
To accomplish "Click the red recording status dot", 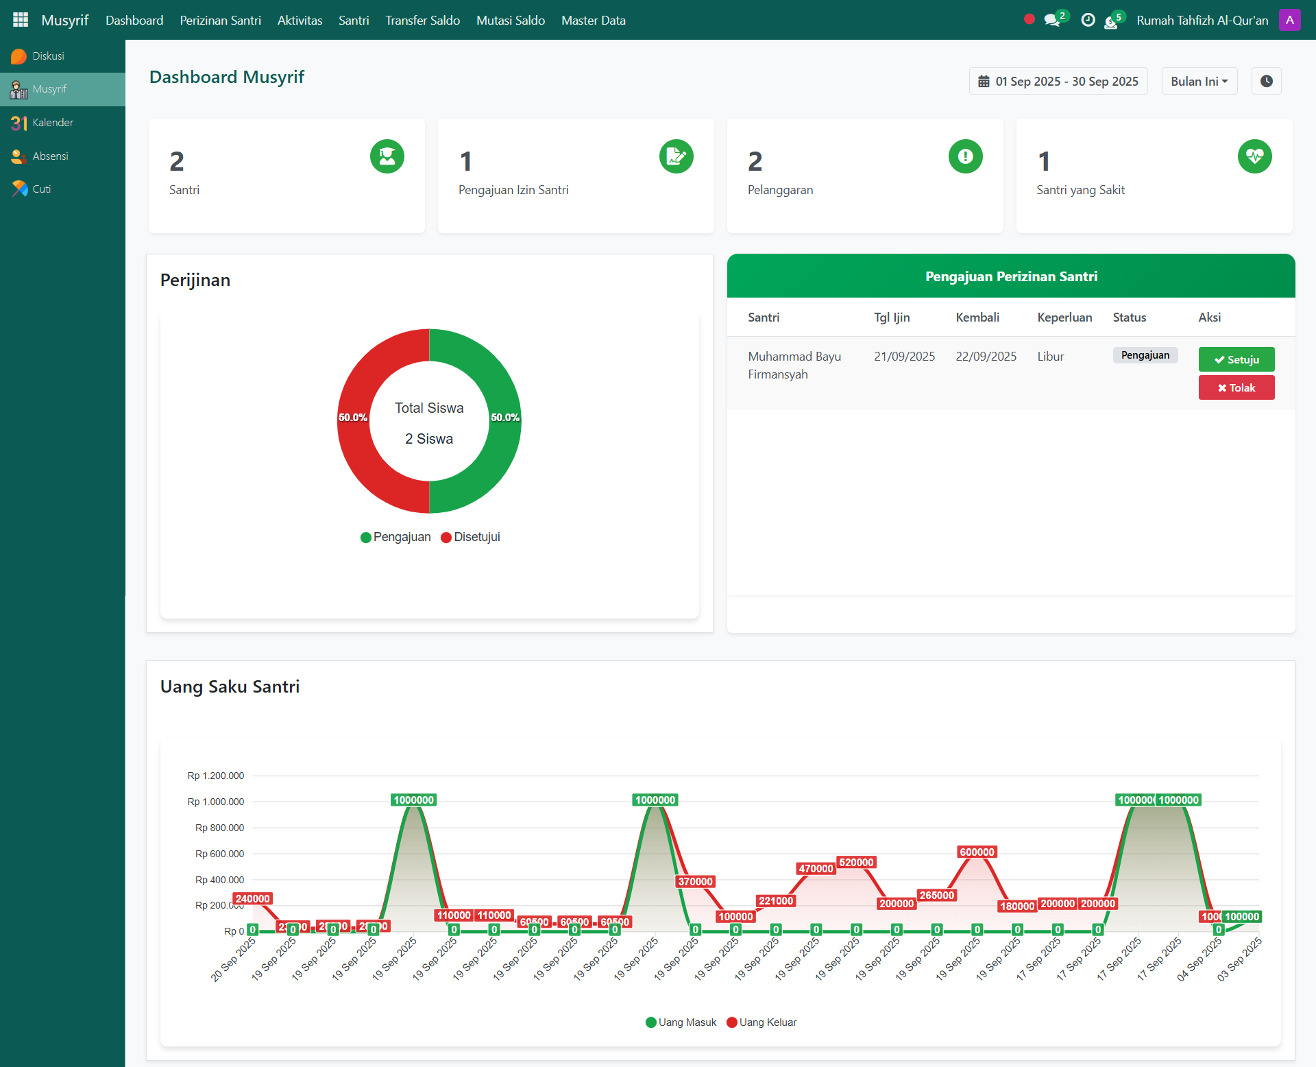I will point(1029,19).
